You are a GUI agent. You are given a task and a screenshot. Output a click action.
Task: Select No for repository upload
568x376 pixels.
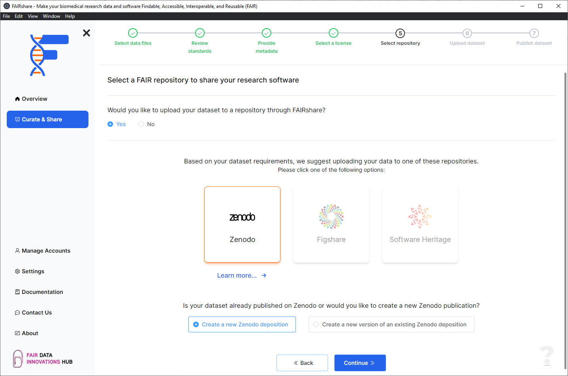point(146,124)
